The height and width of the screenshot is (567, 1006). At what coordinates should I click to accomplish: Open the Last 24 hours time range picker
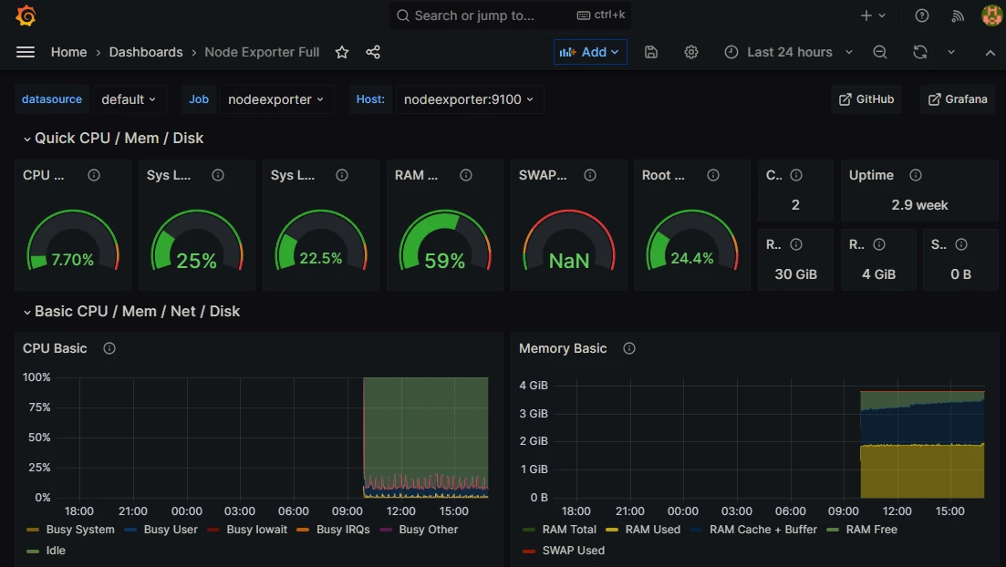coord(786,52)
